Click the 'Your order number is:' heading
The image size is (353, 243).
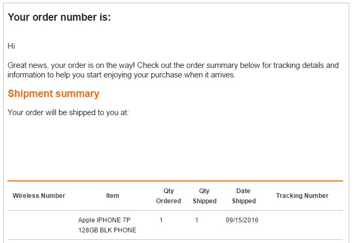point(59,18)
